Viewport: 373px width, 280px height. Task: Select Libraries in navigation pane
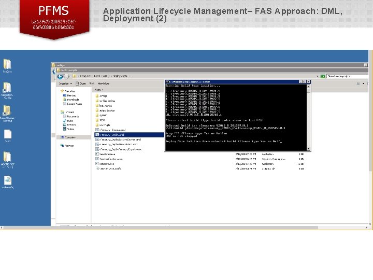67,112
